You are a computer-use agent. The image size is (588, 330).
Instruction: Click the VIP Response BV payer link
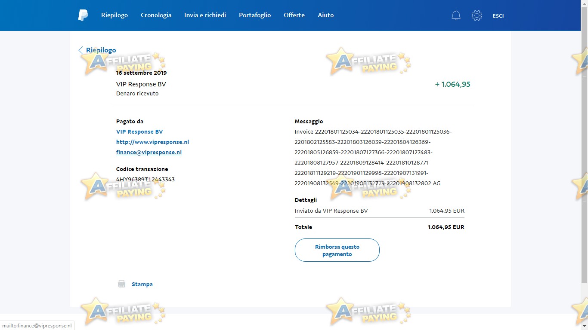[139, 132]
